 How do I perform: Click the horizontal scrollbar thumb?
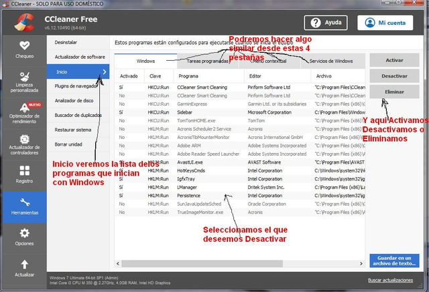(x=202, y=264)
